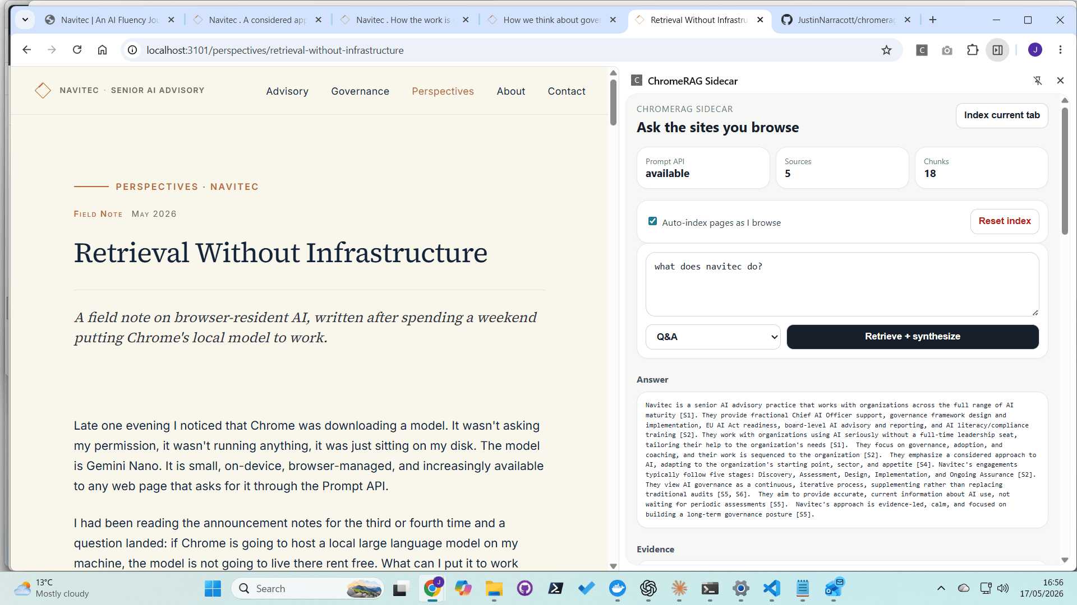Toggle Auto-index pages as I browse
Viewport: 1077px width, 605px height.
[652, 221]
